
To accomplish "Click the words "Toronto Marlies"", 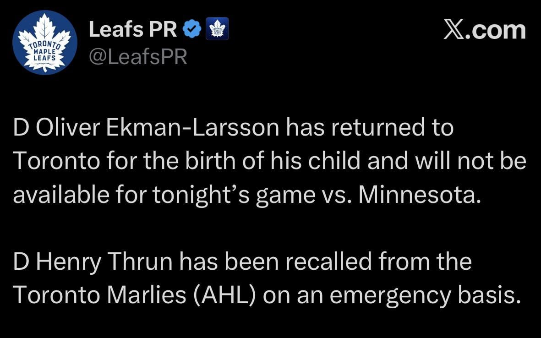I will coord(99,295).
